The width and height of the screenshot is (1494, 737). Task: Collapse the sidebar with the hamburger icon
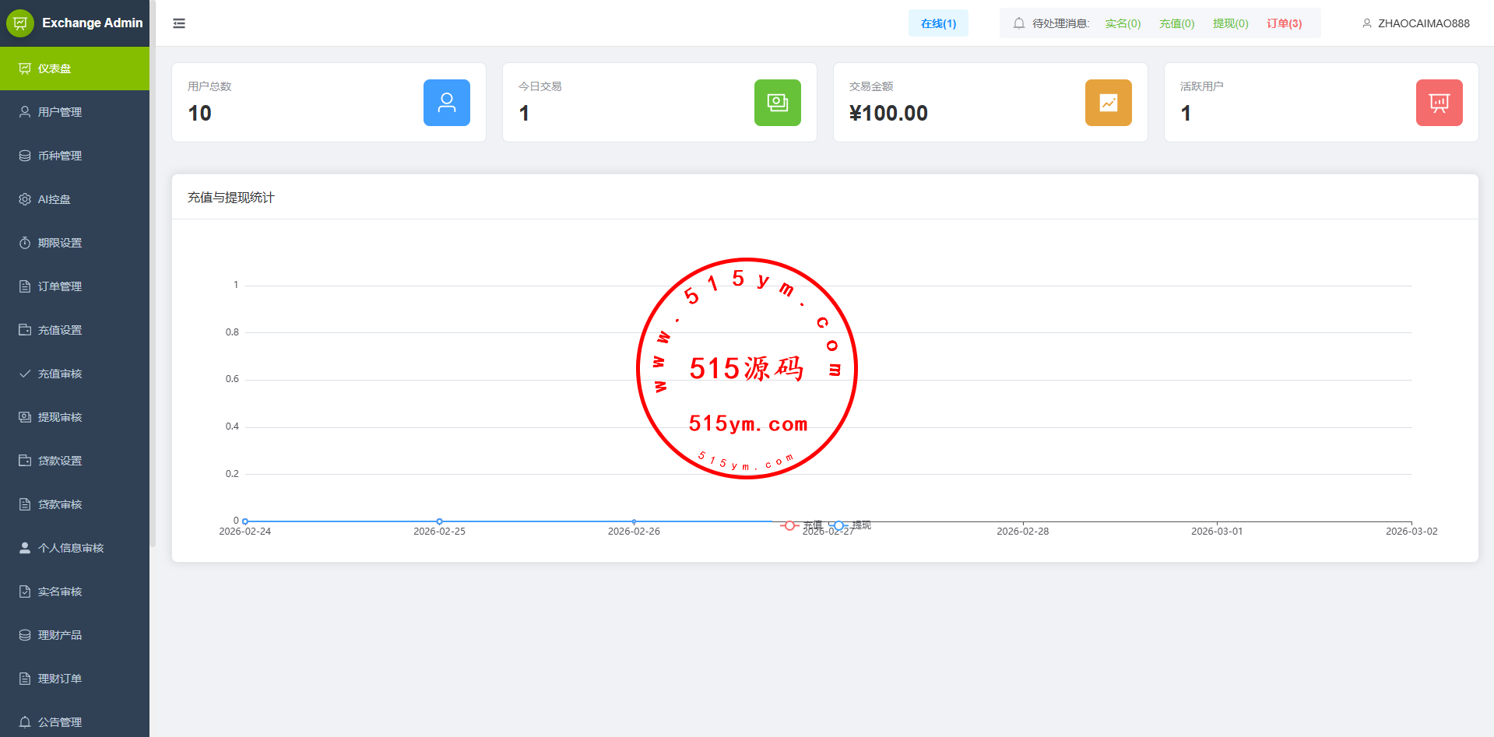(x=179, y=23)
